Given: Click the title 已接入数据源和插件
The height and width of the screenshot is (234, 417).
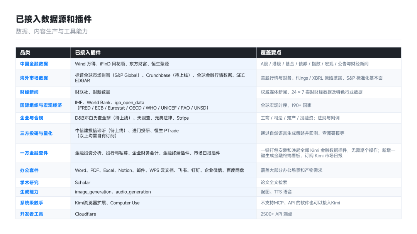Looking at the screenshot, I should click(54, 19).
